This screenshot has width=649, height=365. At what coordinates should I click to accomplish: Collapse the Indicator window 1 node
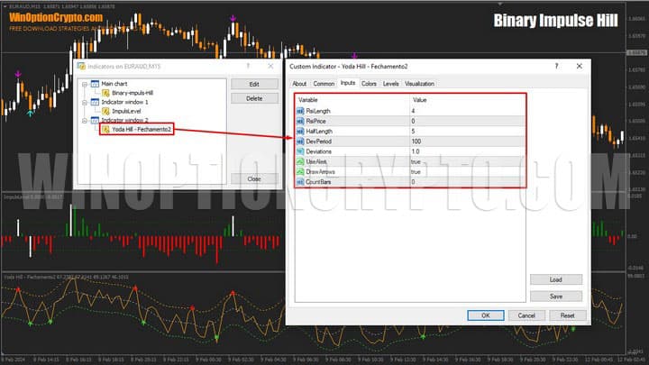pyautogui.click(x=84, y=102)
